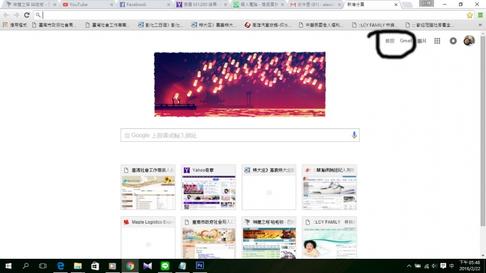The image size is (486, 273).
Task: Open the Yahoo奇摩 thumbnail
Action: coord(209,187)
